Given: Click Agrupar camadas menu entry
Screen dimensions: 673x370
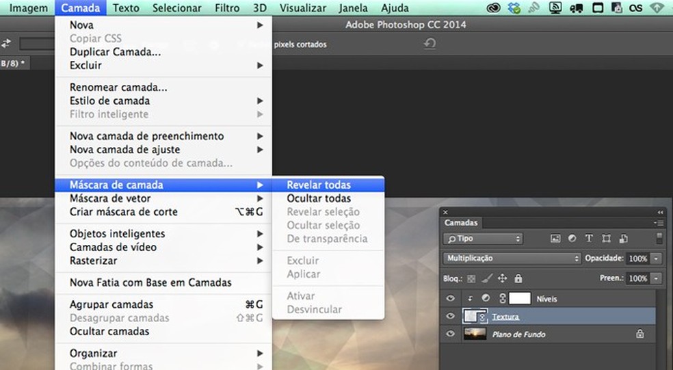Looking at the screenshot, I should coord(163,304).
